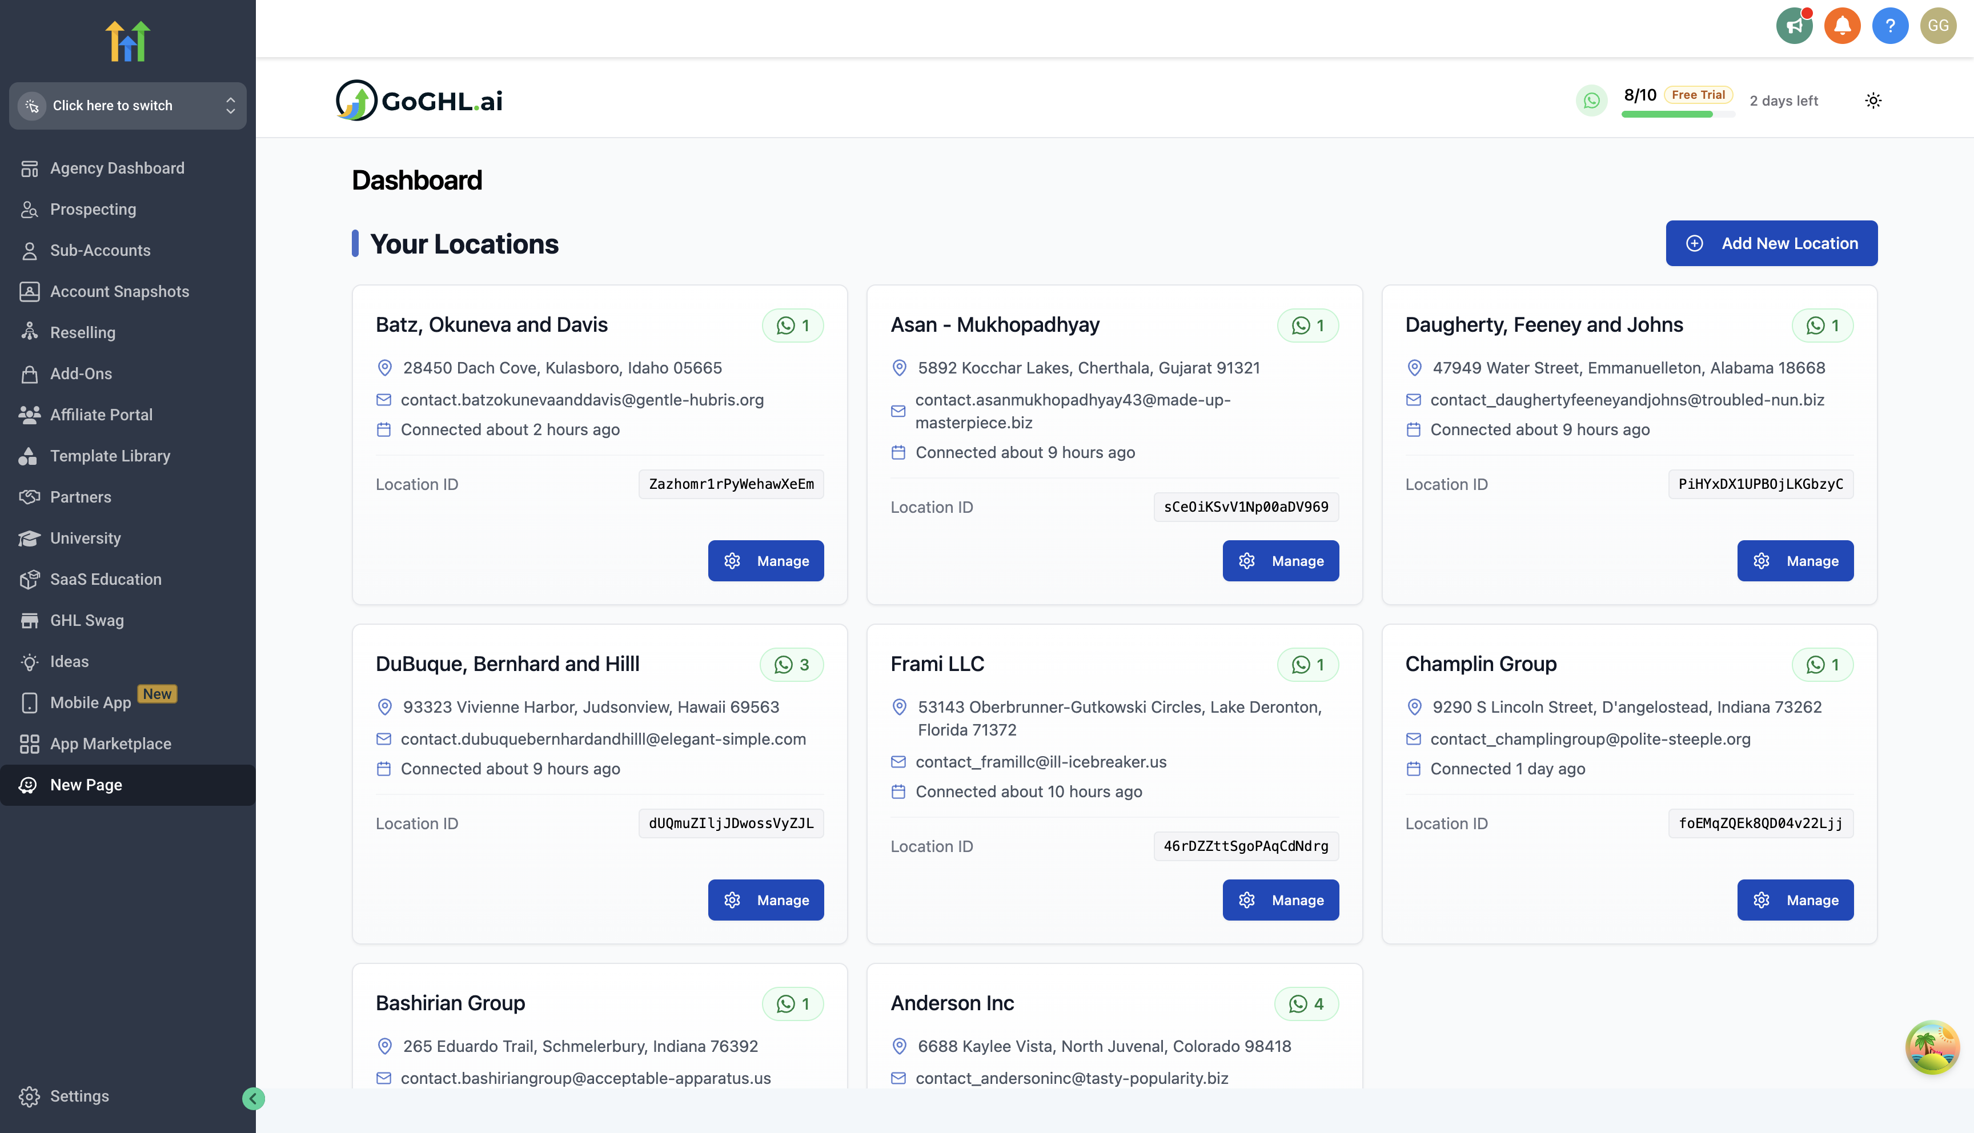The height and width of the screenshot is (1133, 1974).
Task: Open Add-Ons section
Action: (127, 373)
